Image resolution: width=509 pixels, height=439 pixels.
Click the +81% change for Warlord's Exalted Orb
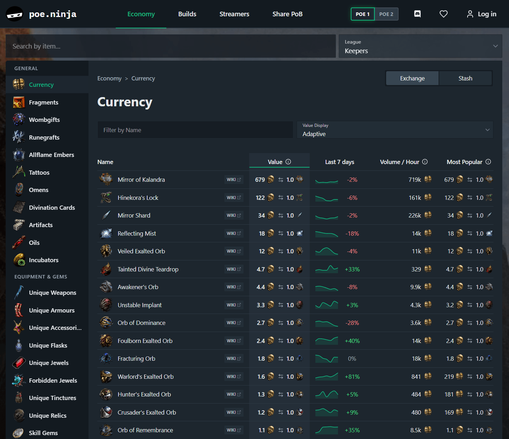(352, 377)
